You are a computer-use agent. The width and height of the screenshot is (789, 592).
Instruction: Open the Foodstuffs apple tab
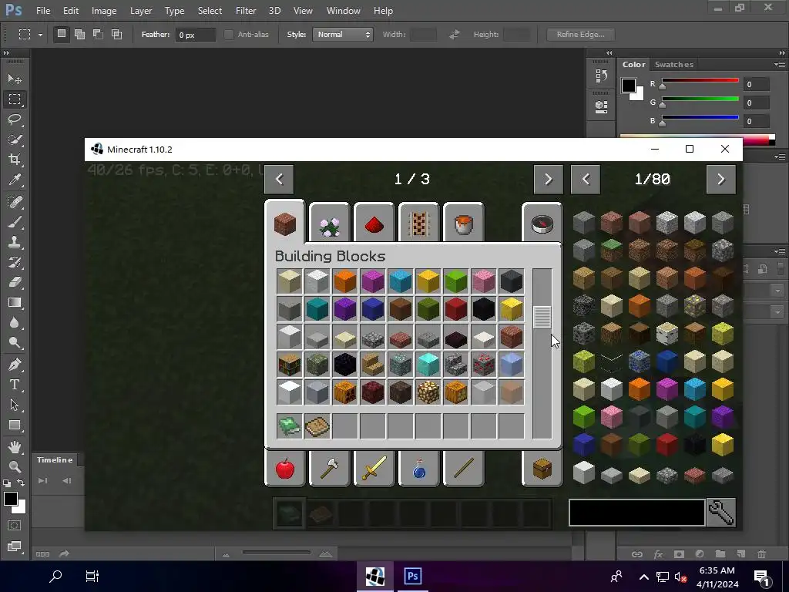[x=285, y=468]
